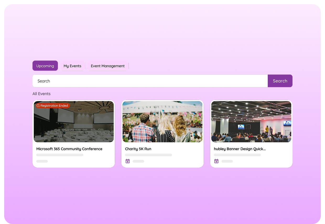The image size is (325, 224).
Task: Open the Charity 5K Run photo
Action: point(162,122)
